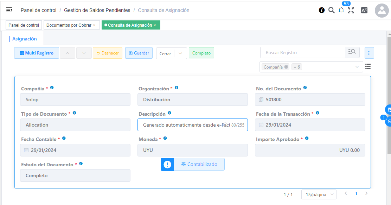391x205 pixels.
Task: Open the information icon in header
Action: point(321,10)
